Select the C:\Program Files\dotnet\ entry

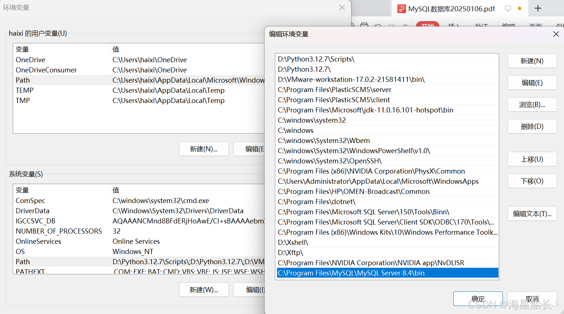387,202
